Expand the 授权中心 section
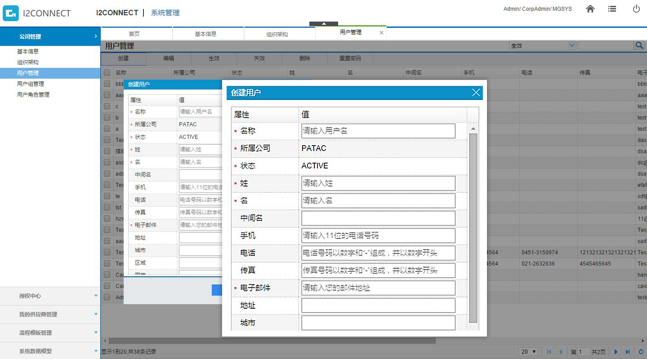 pyautogui.click(x=50, y=296)
